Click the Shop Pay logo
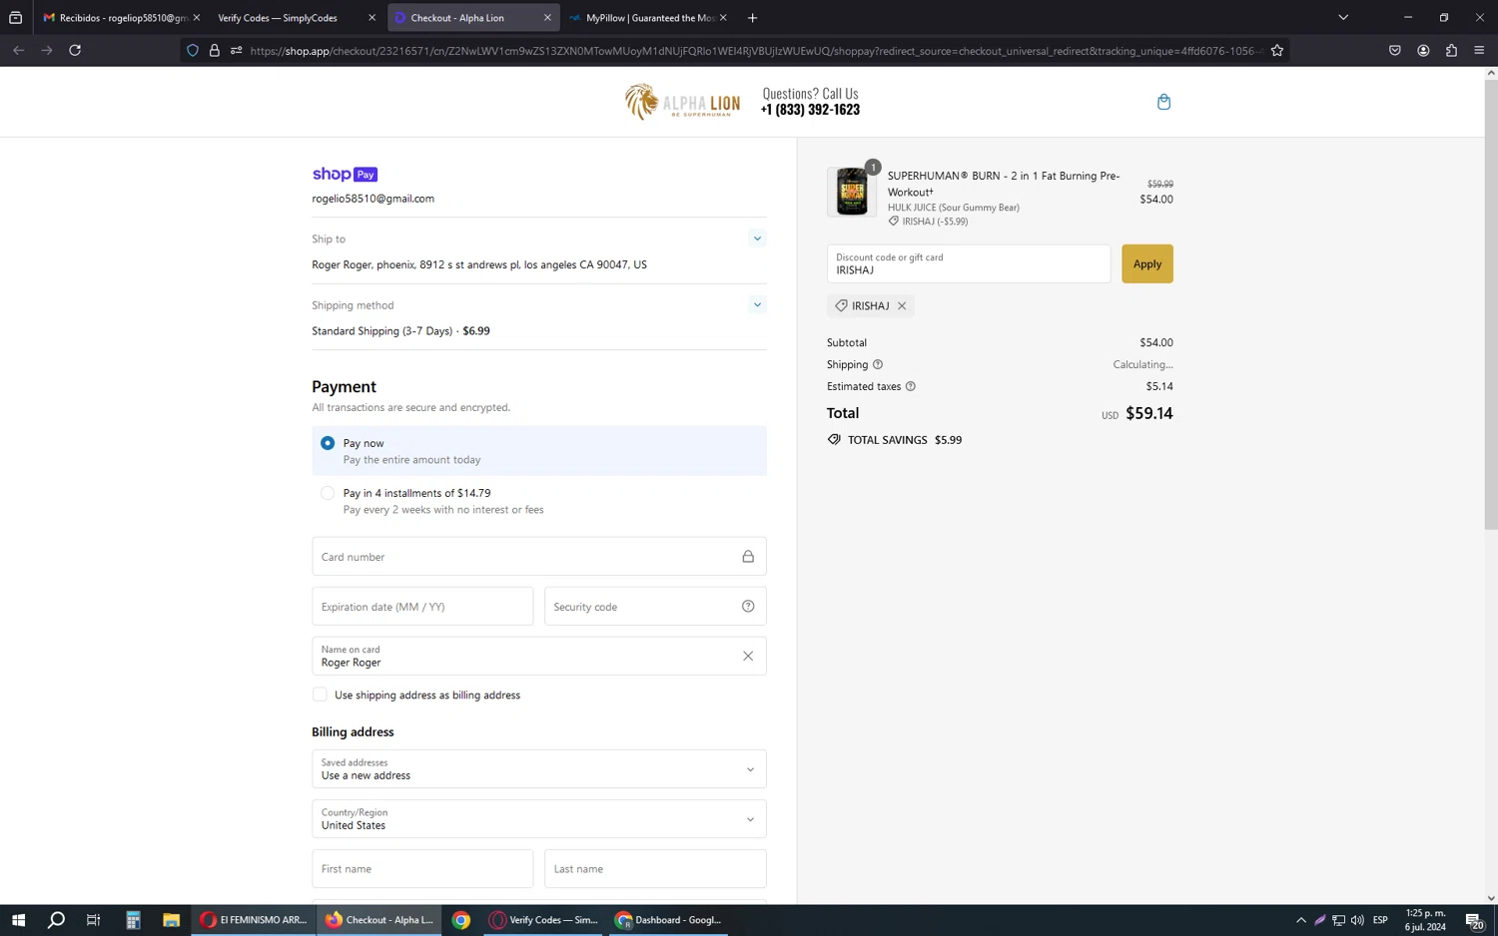The height and width of the screenshot is (936, 1498). pyautogui.click(x=345, y=174)
